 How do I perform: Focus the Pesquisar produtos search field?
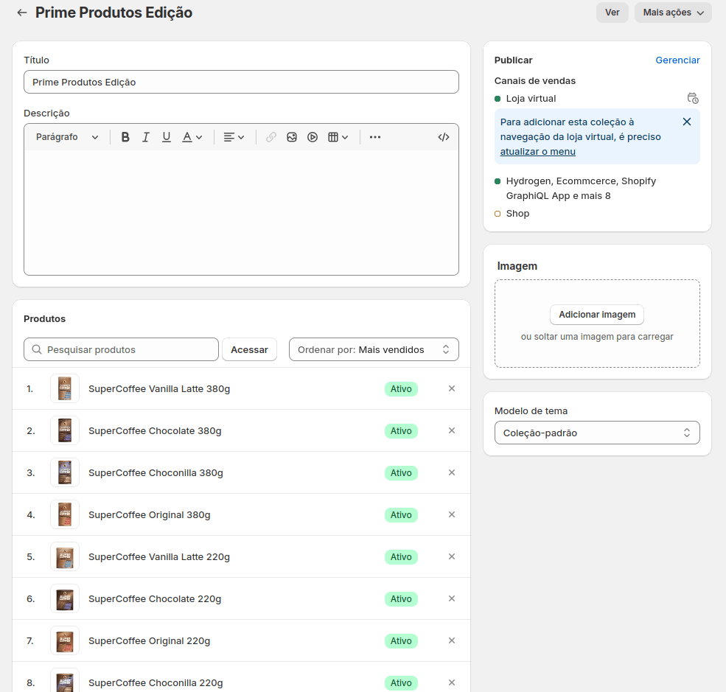pos(122,349)
